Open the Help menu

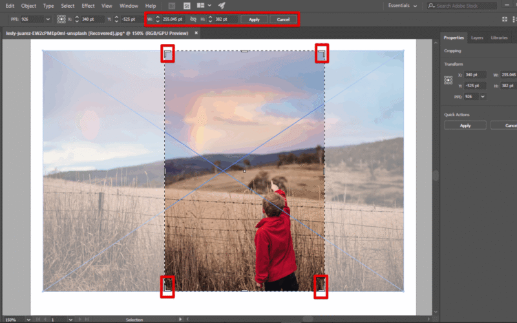pos(151,6)
